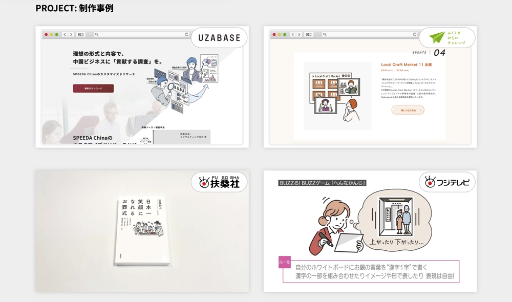This screenshot has height=302, width=512.
Task: Click the Local Craft Market 11 出展 title
Action: (x=406, y=64)
